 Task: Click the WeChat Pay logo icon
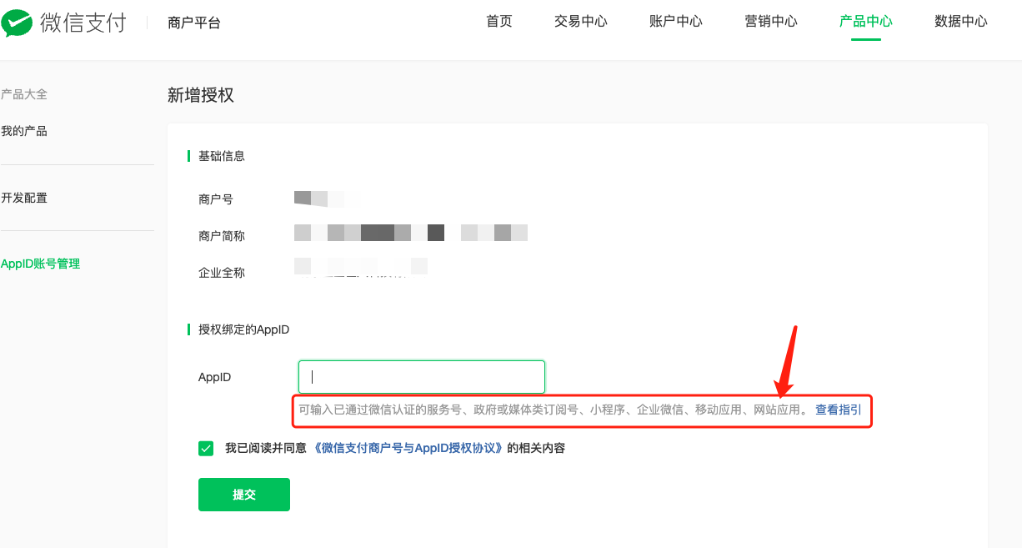(17, 23)
